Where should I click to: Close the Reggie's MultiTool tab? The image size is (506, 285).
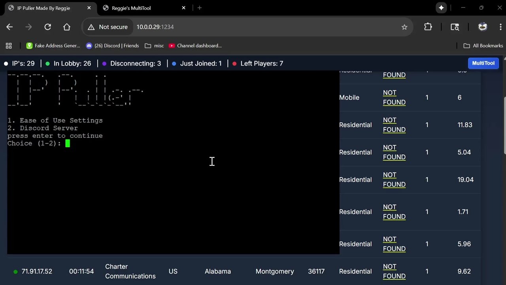pyautogui.click(x=183, y=8)
